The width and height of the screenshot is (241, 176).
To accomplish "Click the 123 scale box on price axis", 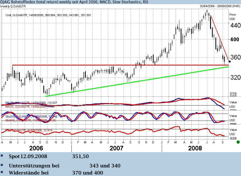I will pos(233,94).
